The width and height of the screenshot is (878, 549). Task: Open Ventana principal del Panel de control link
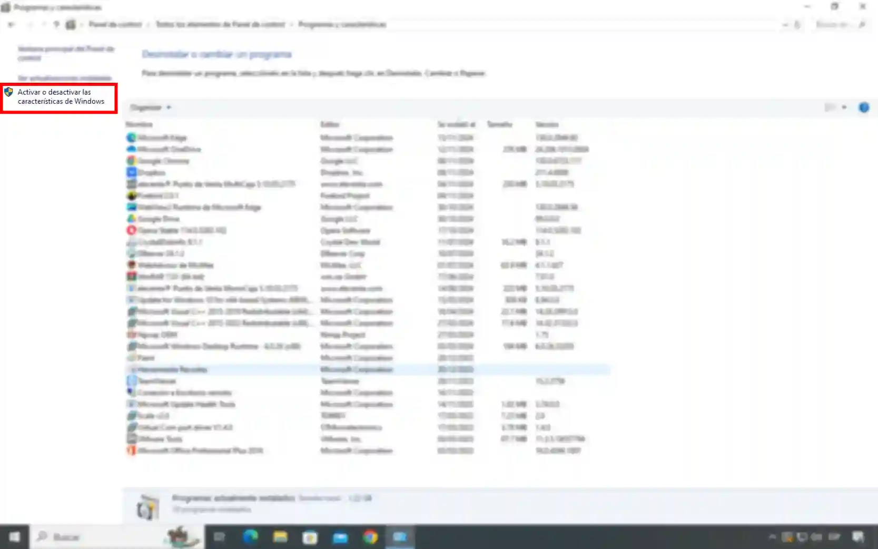(x=66, y=53)
